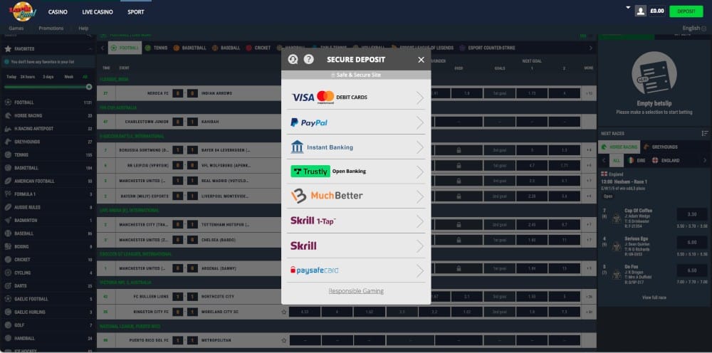
Task: Open the help question mark in deposit dialog
Action: click(308, 60)
